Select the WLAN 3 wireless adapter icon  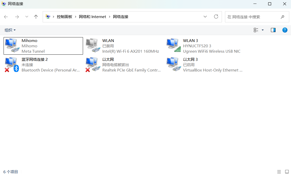[173, 46]
